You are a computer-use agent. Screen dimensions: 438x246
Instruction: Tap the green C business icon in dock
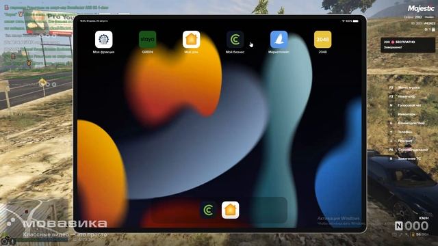click(x=208, y=210)
